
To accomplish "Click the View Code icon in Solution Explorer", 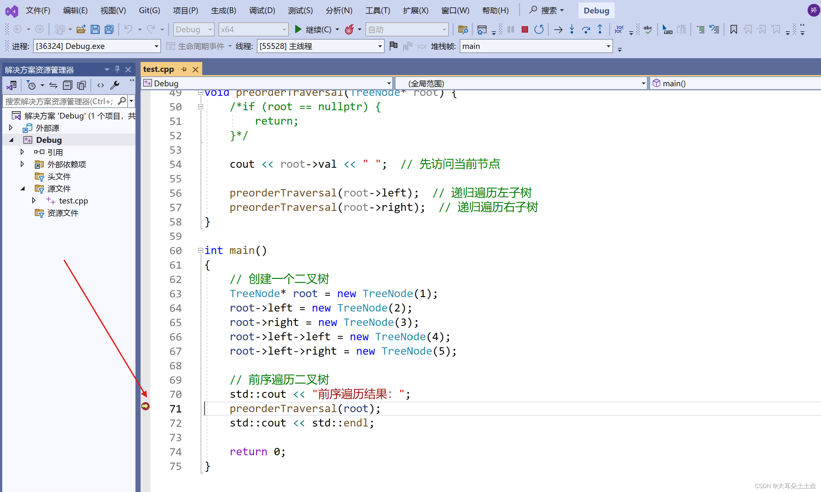I will click(x=100, y=86).
